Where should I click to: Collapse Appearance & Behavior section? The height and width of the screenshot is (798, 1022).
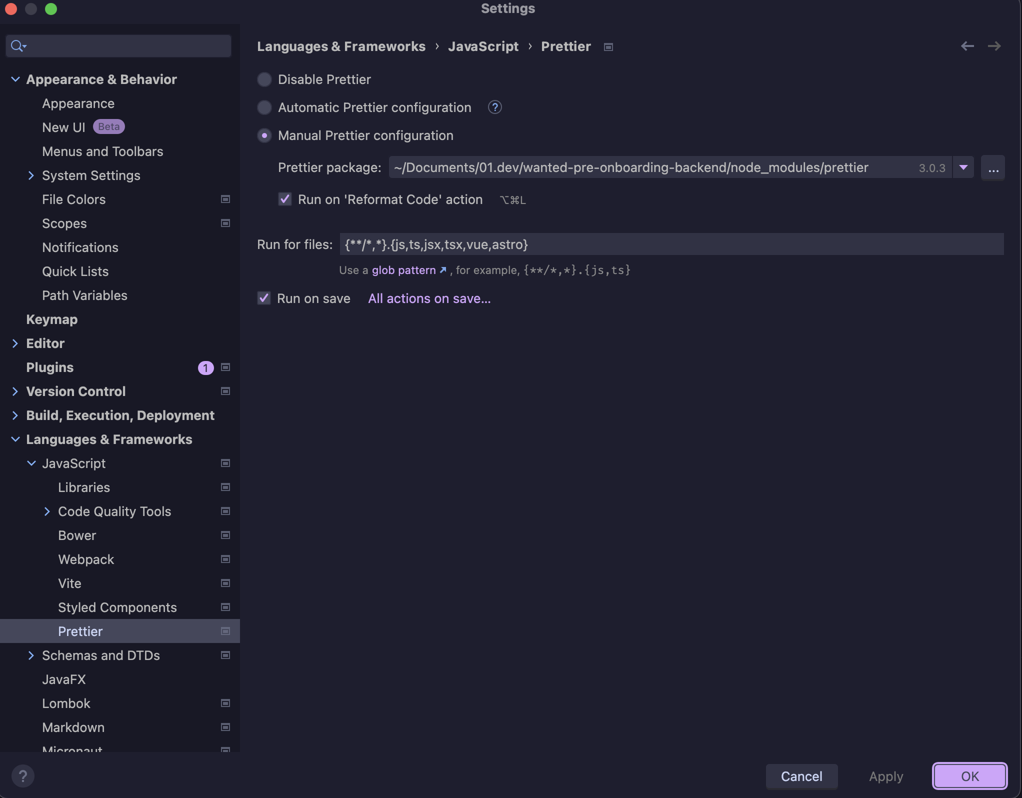point(15,79)
